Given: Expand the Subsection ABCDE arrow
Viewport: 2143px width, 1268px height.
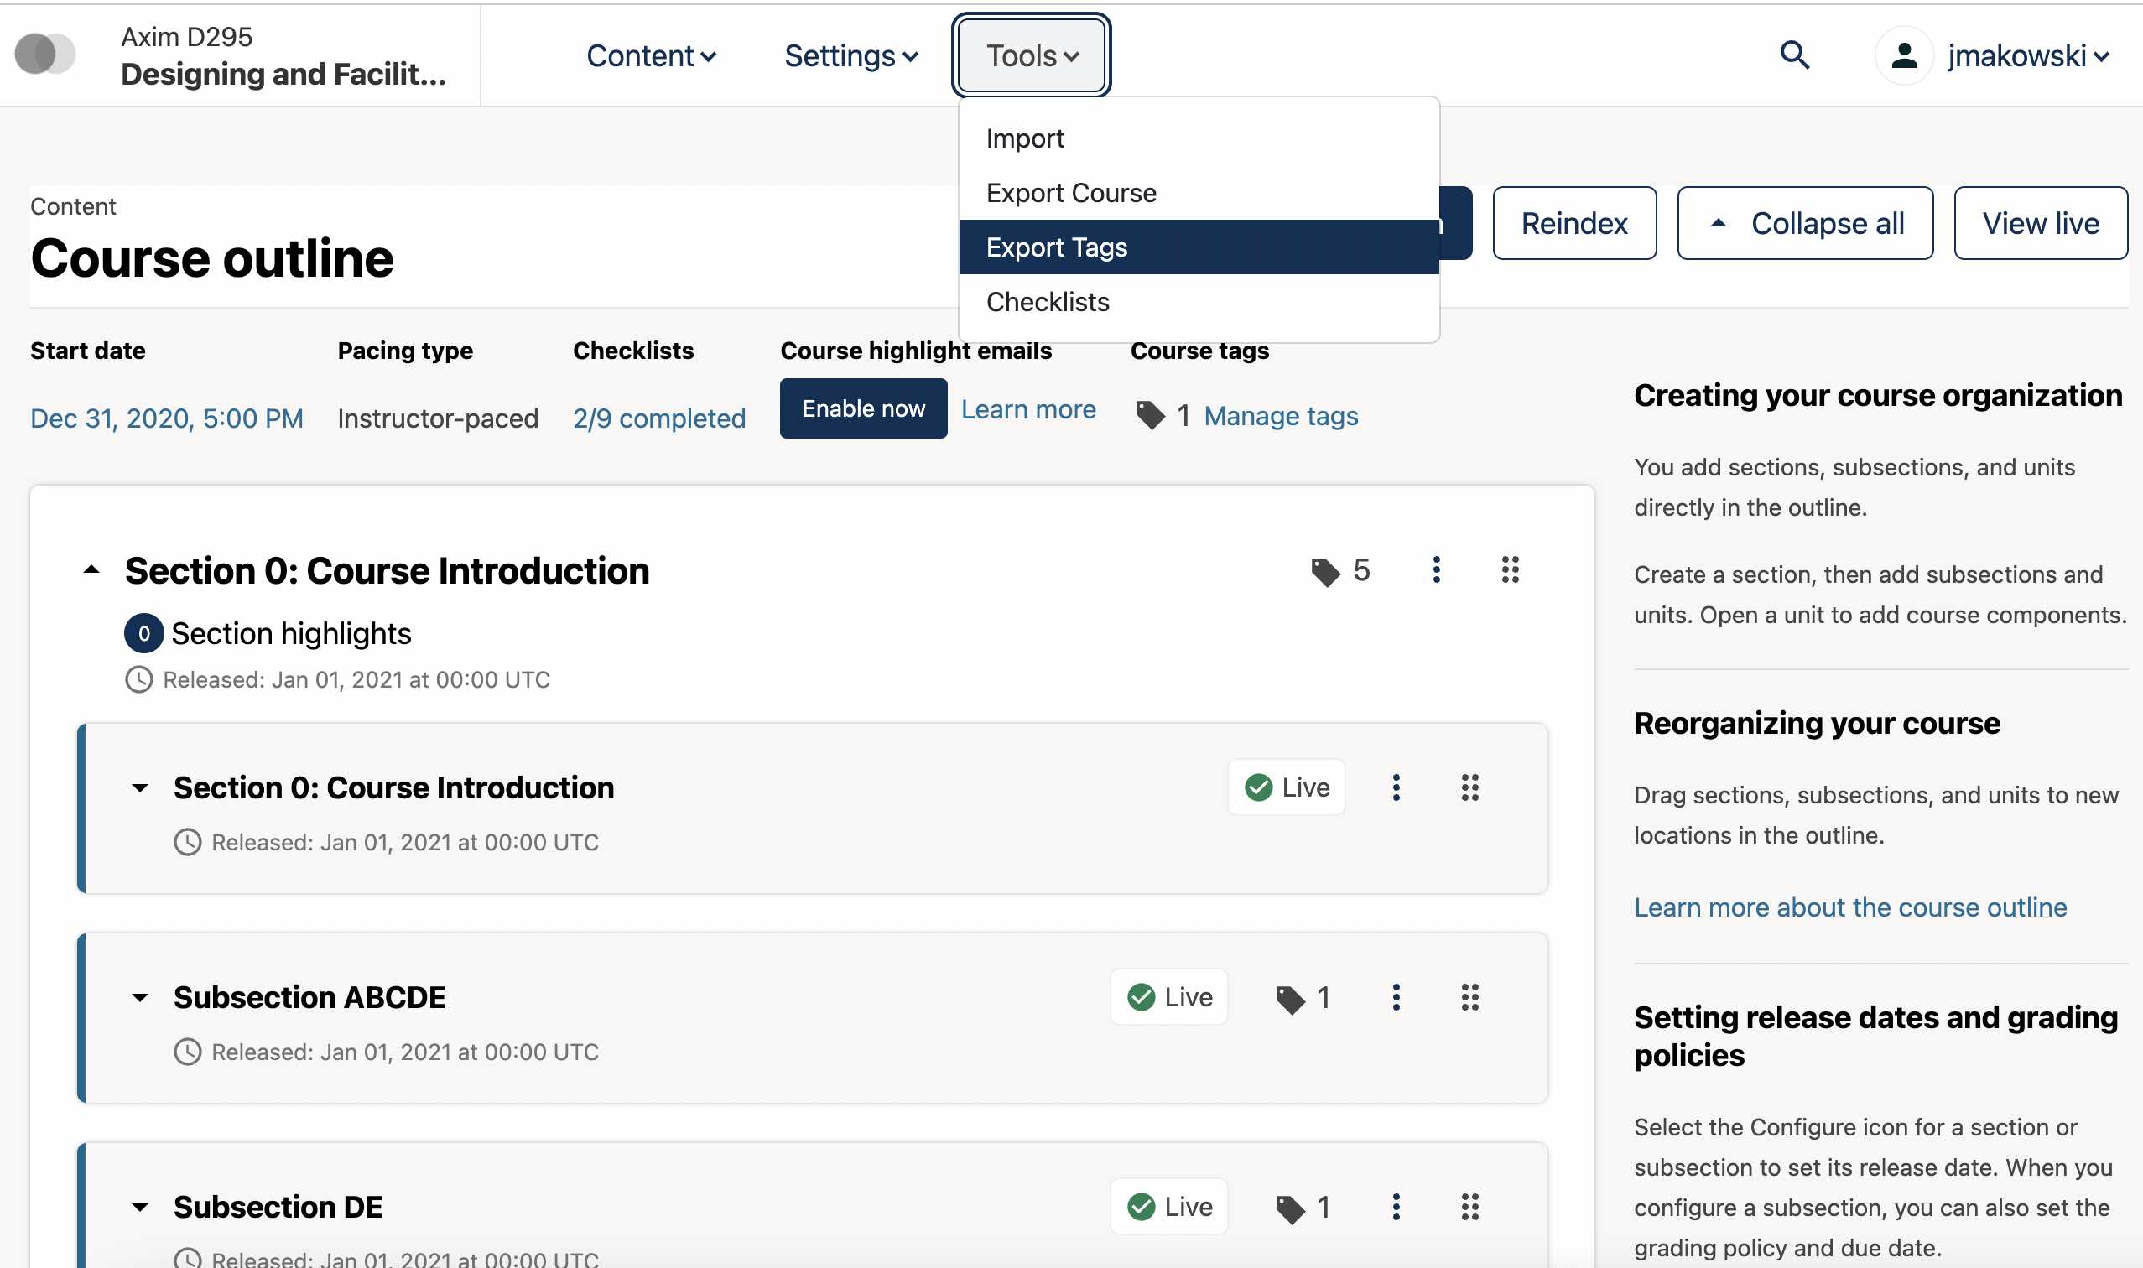Looking at the screenshot, I should pyautogui.click(x=140, y=997).
